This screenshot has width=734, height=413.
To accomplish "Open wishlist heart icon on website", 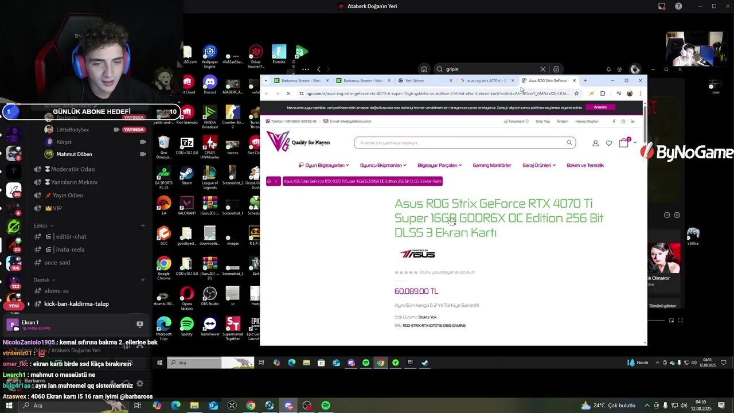I will click(x=608, y=143).
